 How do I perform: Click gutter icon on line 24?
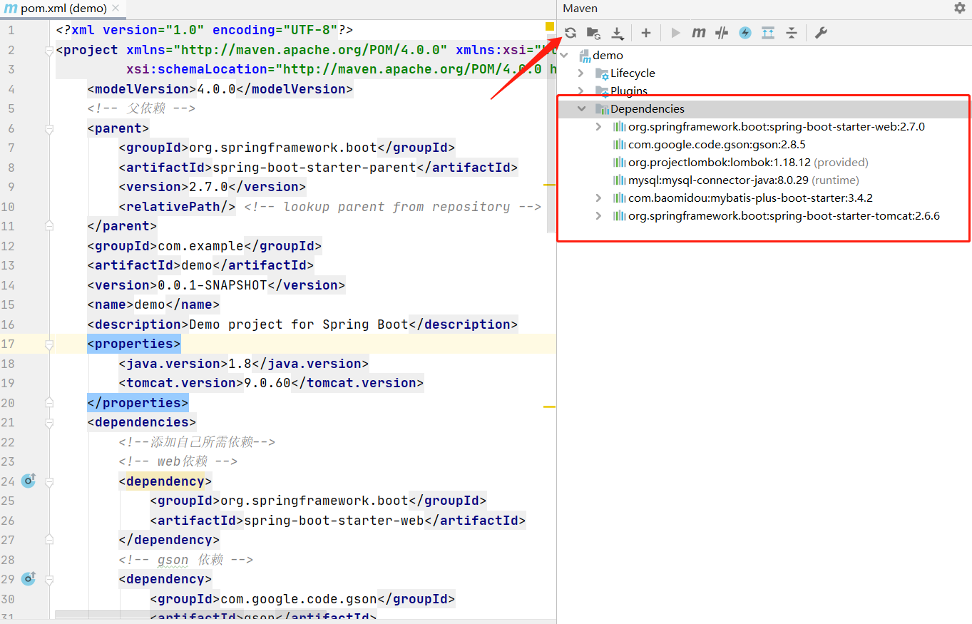(x=29, y=481)
